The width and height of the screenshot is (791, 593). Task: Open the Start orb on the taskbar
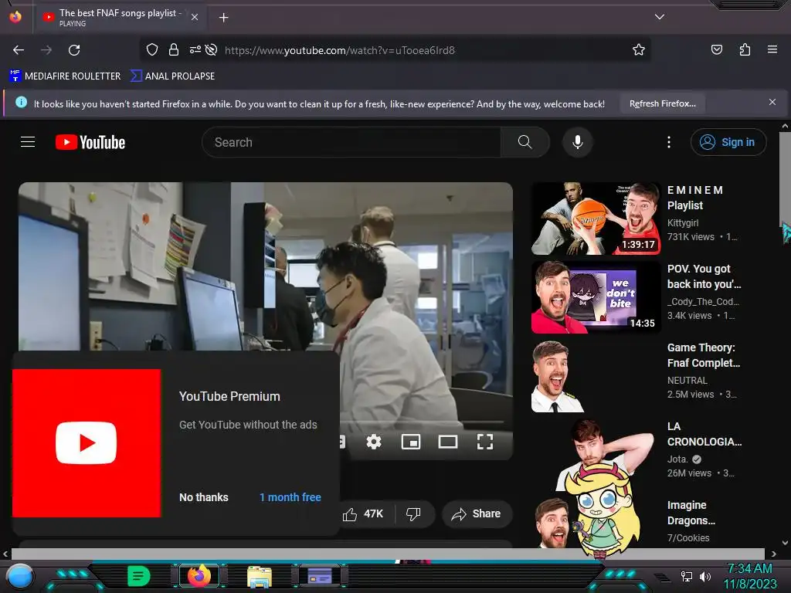point(19,576)
